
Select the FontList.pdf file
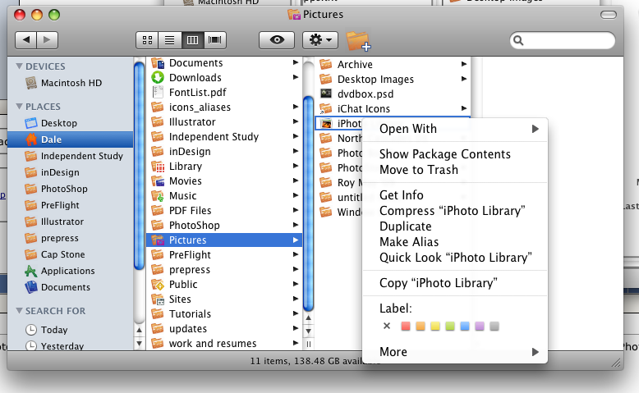pyautogui.click(x=224, y=93)
